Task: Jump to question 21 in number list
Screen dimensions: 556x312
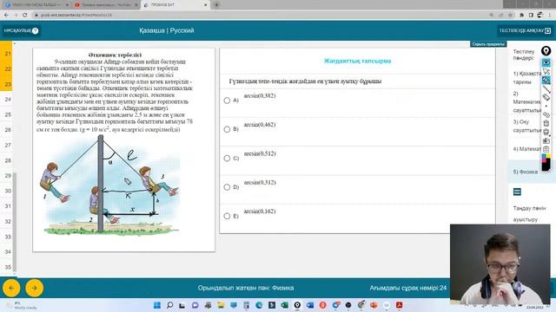Action: [x=8, y=54]
